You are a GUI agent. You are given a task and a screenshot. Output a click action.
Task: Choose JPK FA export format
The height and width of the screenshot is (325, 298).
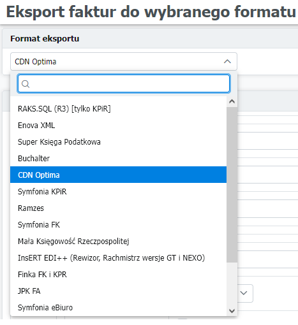coord(118,291)
